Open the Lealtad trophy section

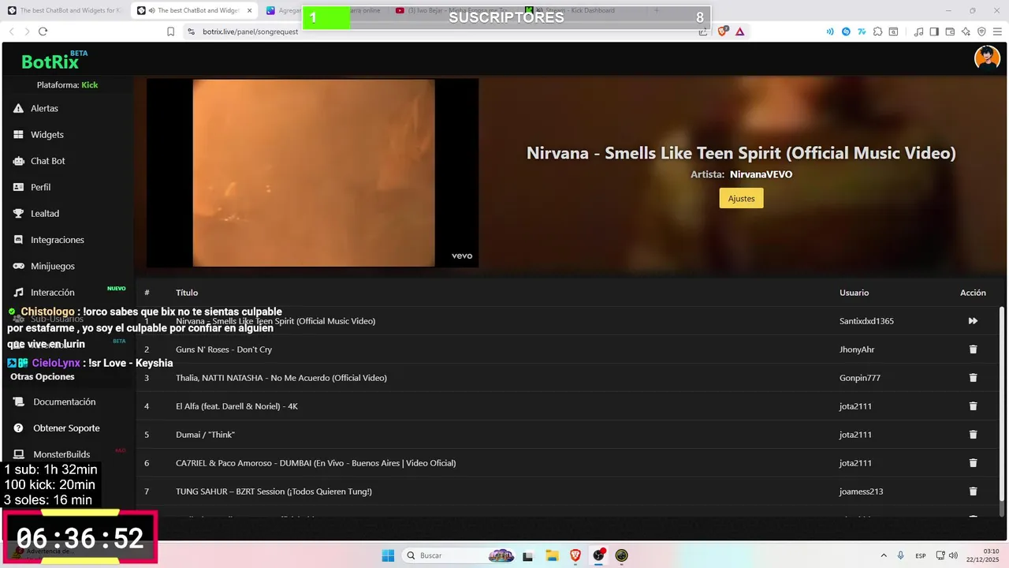coord(45,214)
